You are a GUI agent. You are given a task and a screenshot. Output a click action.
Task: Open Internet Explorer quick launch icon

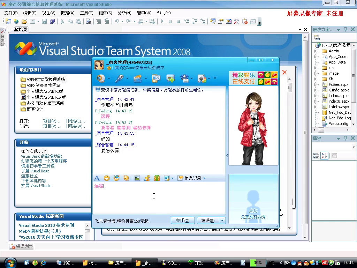click(43, 263)
